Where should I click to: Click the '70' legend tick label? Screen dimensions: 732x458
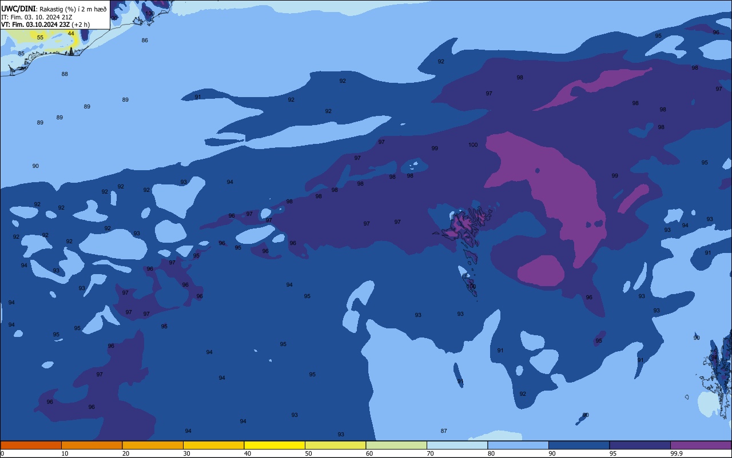431,453
